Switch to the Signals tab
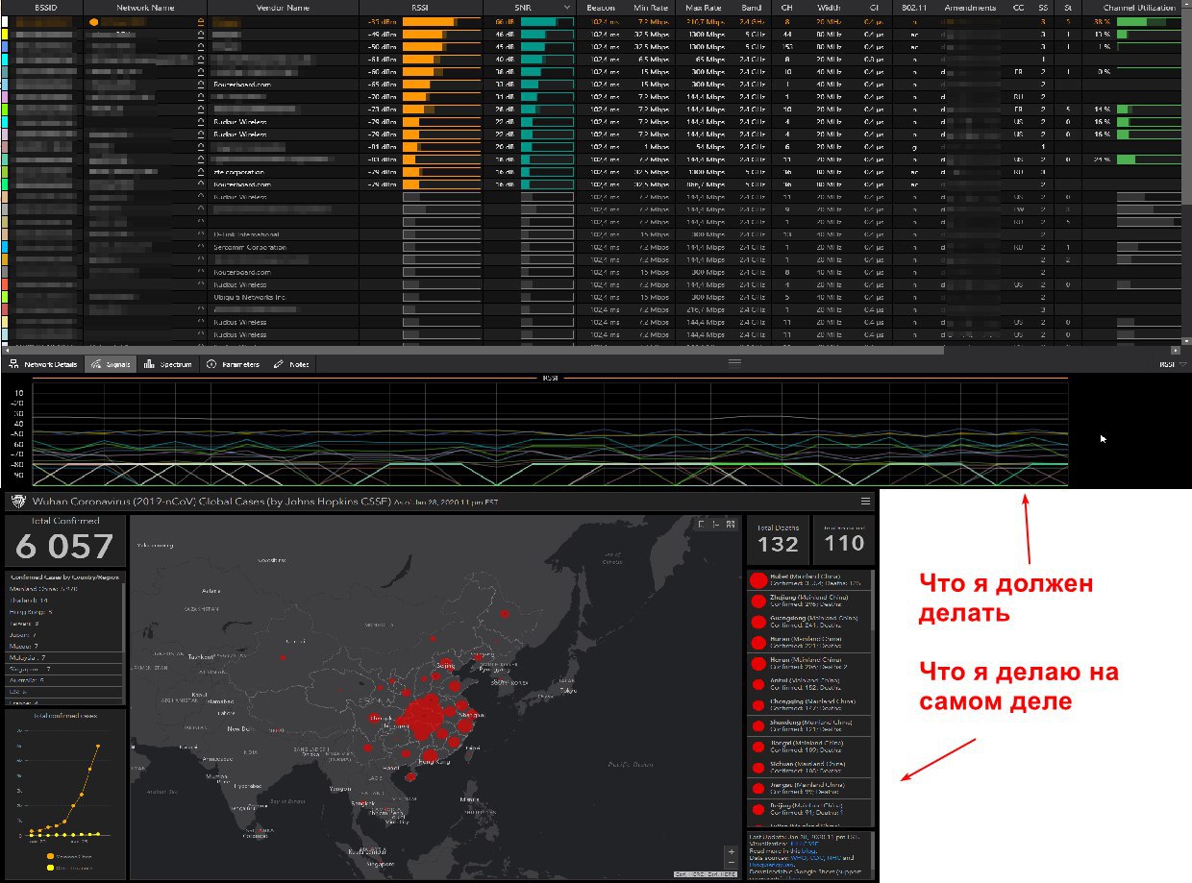Image resolution: width=1192 pixels, height=883 pixels. click(x=110, y=365)
